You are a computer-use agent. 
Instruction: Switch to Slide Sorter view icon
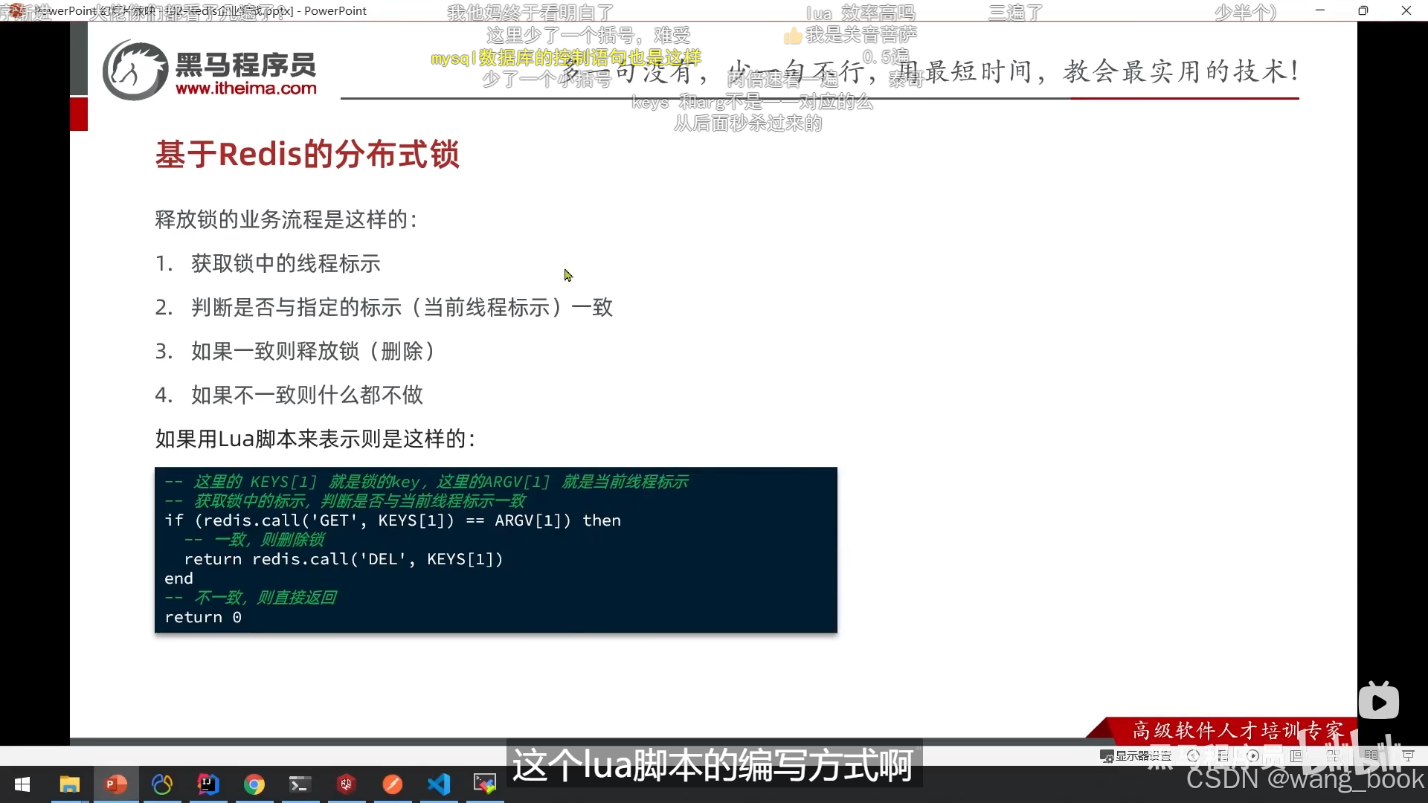tap(1334, 755)
